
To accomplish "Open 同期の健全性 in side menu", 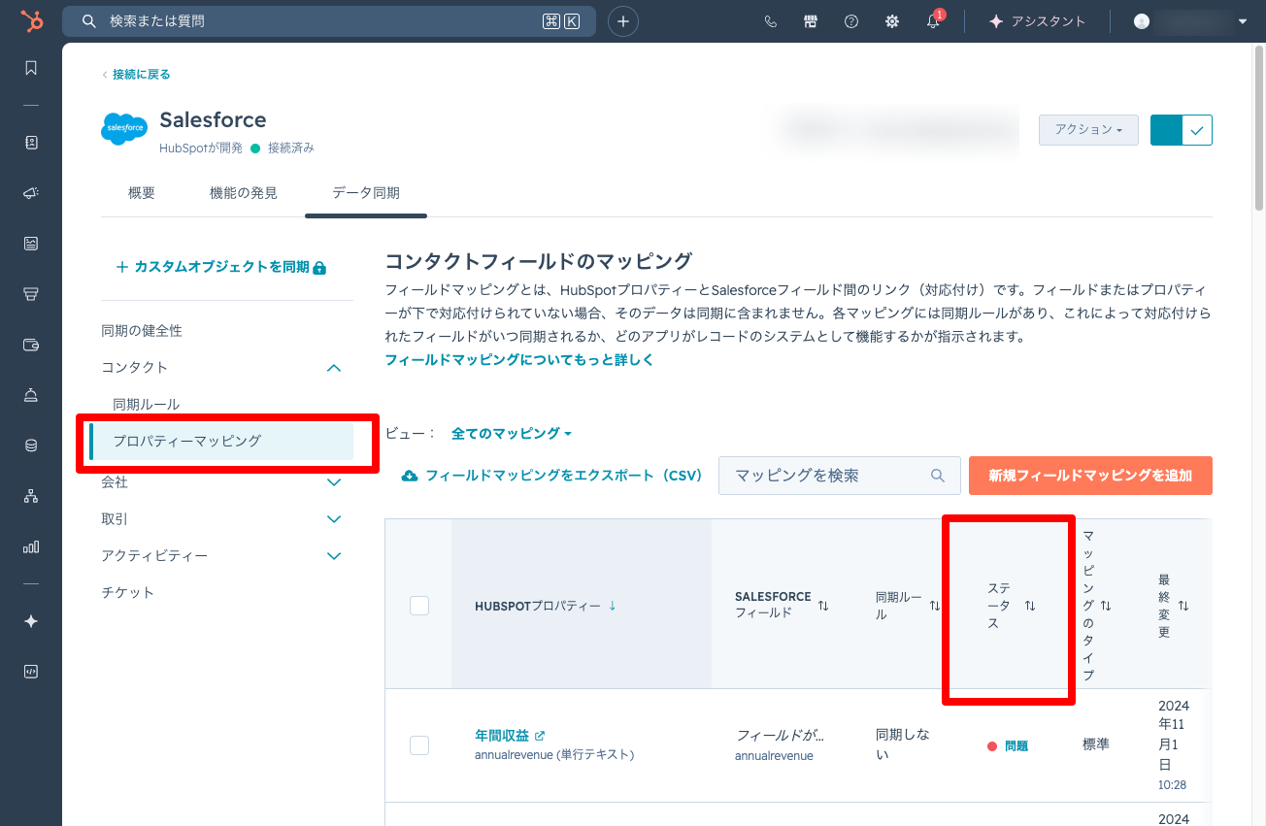I will click(x=142, y=331).
